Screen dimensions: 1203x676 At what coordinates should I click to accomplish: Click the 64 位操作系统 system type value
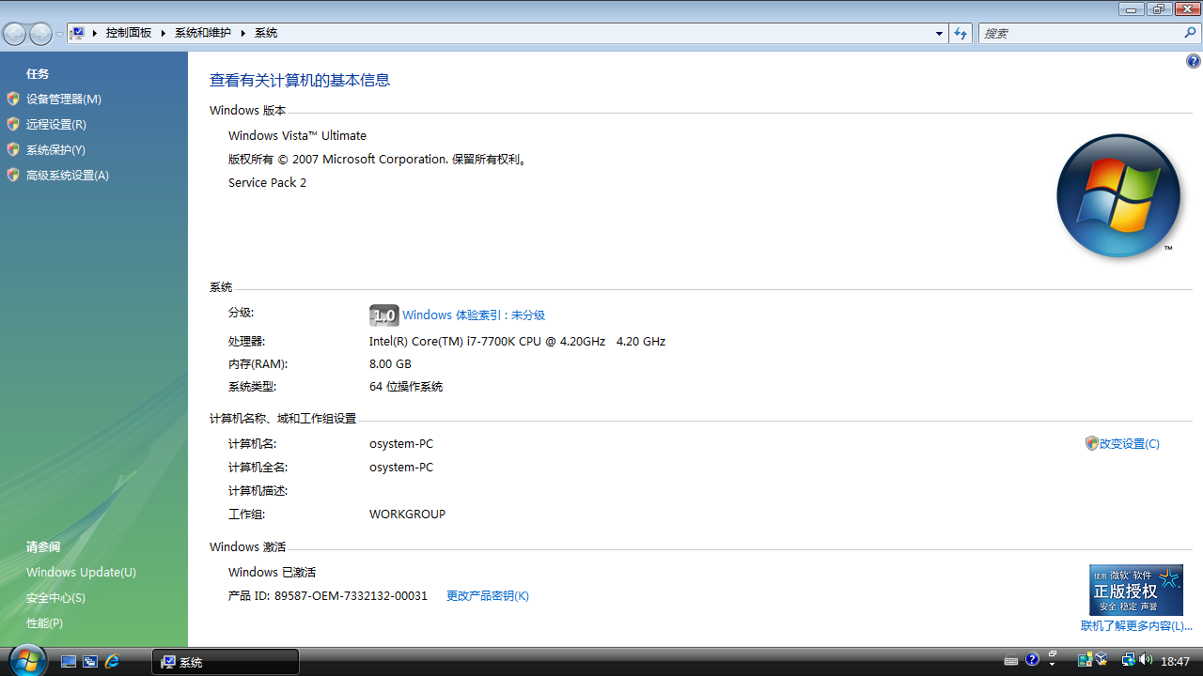406,386
